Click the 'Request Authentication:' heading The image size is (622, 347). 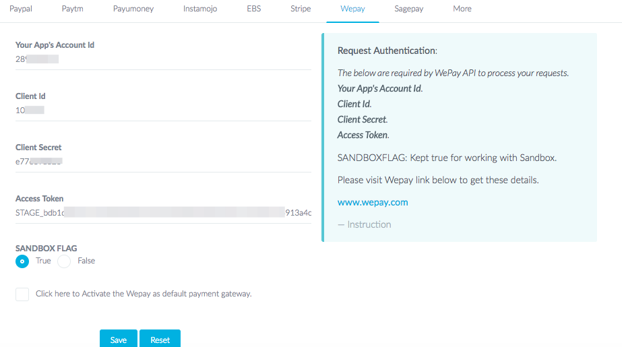coord(387,51)
